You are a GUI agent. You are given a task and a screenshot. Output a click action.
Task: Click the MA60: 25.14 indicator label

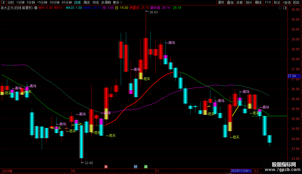[92, 8]
